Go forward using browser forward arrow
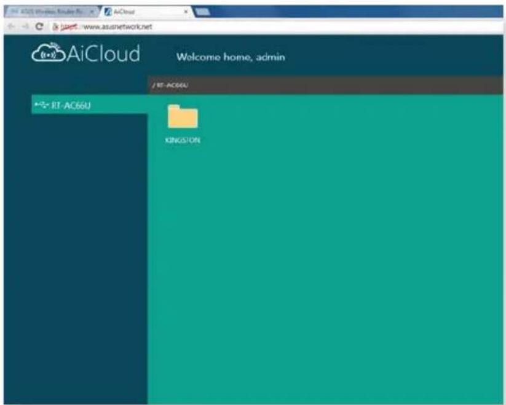506x405 pixels. (25, 26)
